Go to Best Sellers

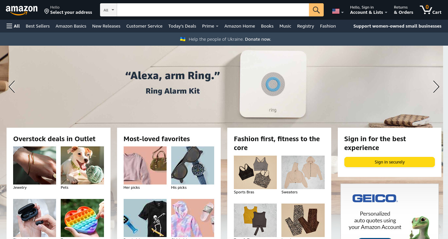pyautogui.click(x=38, y=26)
